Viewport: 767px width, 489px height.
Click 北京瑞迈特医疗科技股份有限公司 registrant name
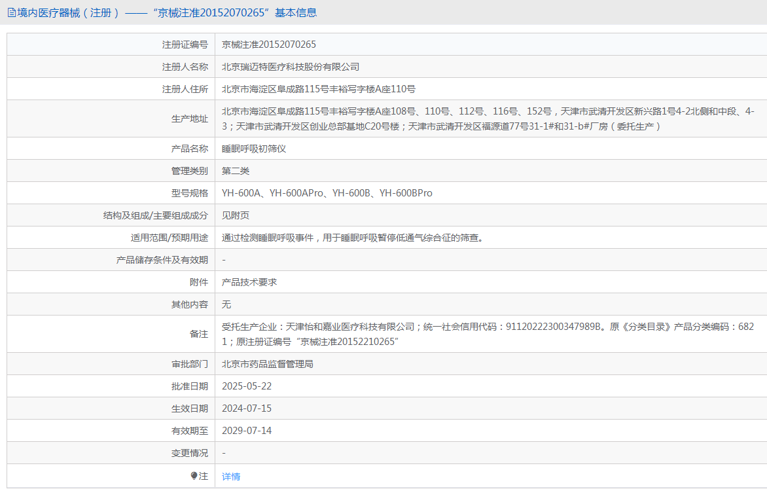click(291, 67)
